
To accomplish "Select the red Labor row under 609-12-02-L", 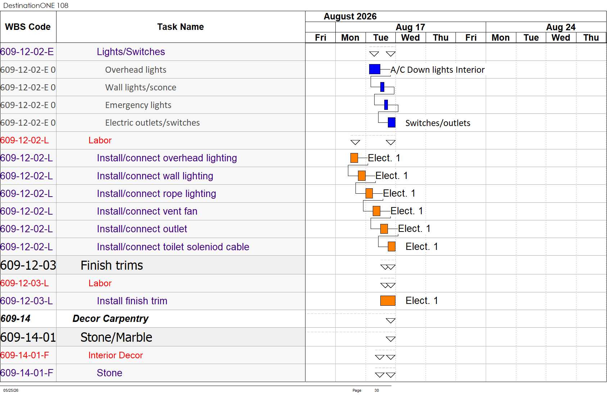I will [153, 140].
